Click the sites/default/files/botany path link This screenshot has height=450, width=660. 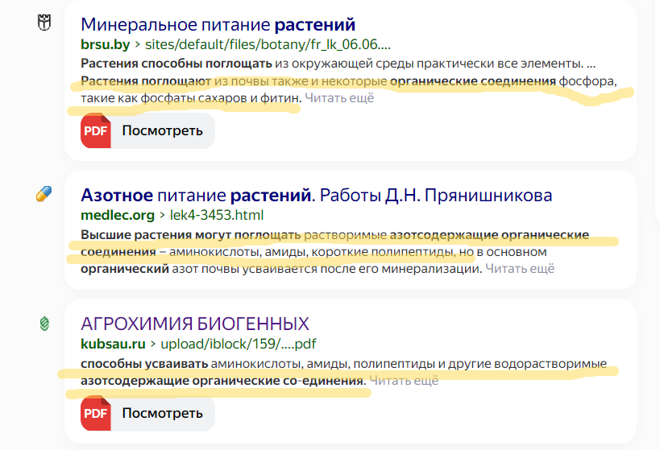(268, 44)
